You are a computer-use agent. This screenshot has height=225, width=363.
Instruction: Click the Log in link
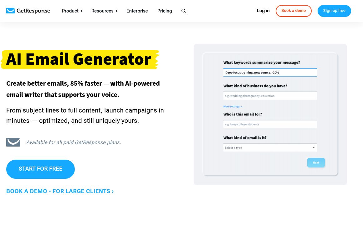tap(263, 11)
